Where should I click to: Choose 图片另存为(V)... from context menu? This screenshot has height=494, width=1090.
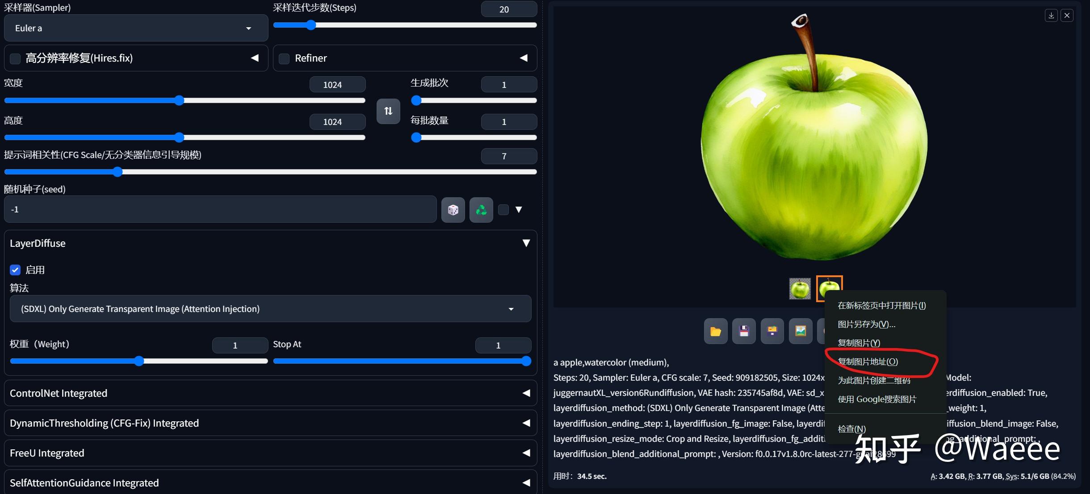866,324
